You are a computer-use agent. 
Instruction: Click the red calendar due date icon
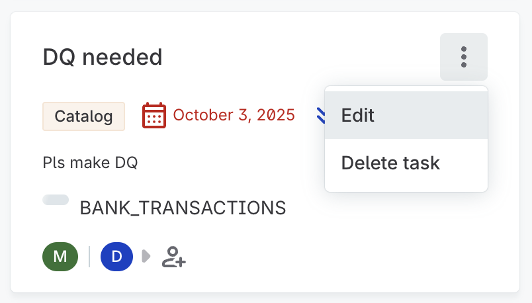click(154, 116)
